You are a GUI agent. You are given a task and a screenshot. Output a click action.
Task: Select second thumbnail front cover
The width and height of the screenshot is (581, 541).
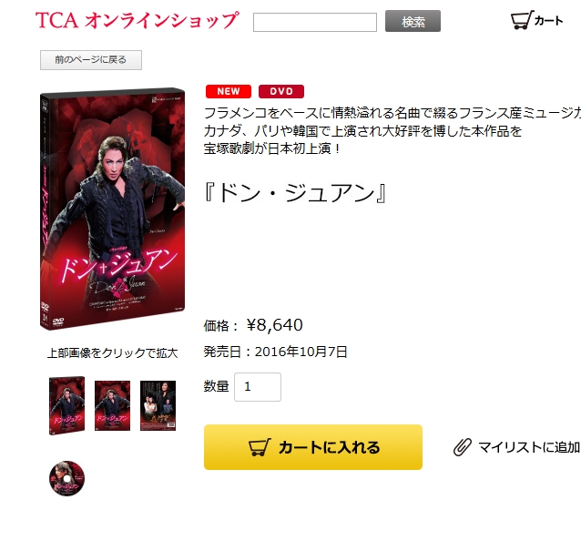[x=112, y=405]
